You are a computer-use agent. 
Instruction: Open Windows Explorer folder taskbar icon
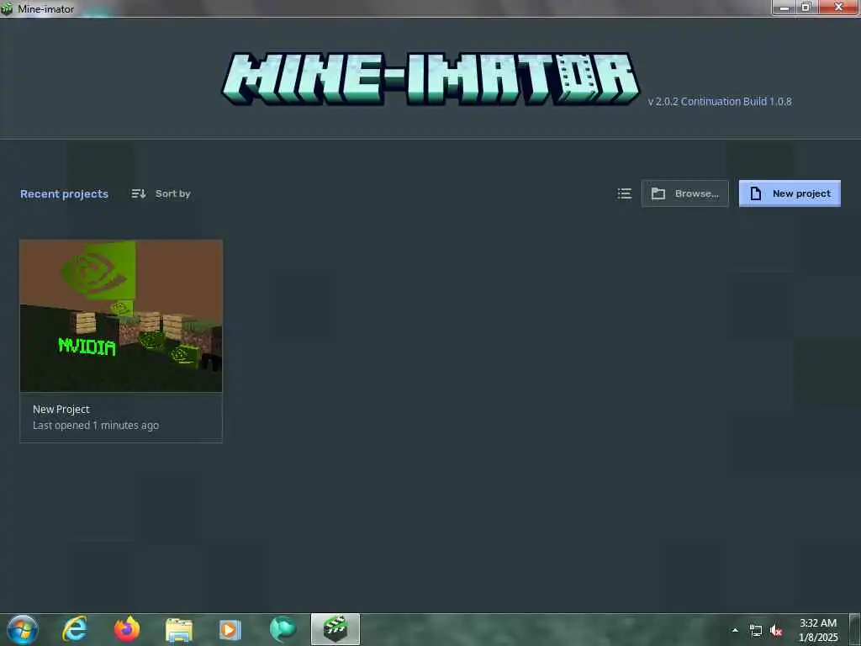(179, 630)
